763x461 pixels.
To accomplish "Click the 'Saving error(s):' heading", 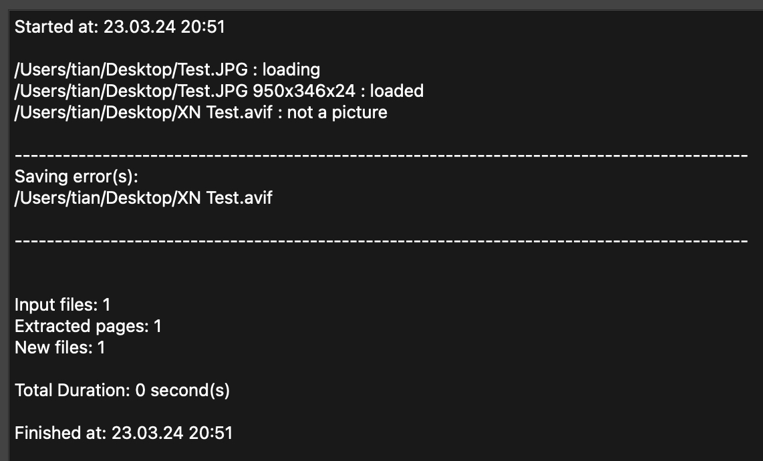I will coord(75,176).
